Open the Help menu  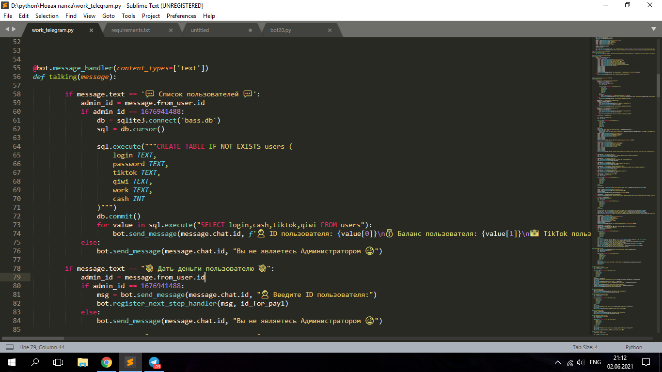pos(209,15)
